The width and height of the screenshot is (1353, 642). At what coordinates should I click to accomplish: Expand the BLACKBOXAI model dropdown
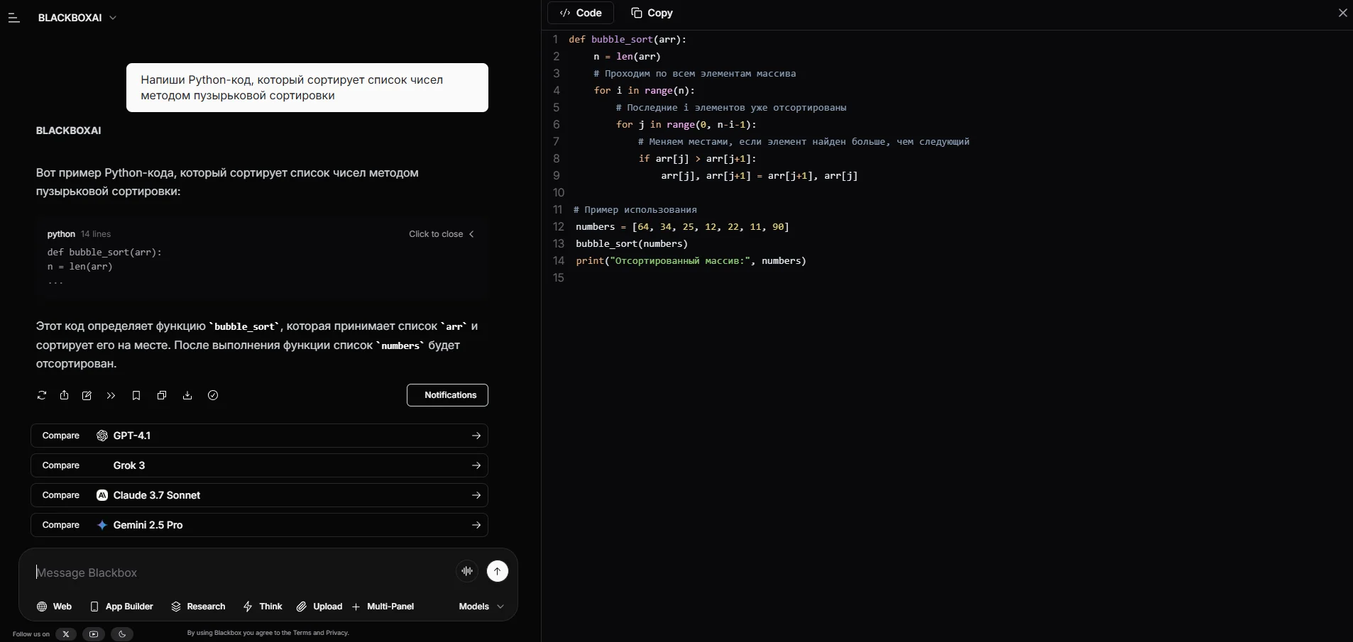[x=77, y=18]
